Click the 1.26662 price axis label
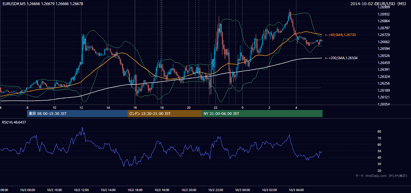The height and width of the screenshot is (193, 411). (x=384, y=42)
